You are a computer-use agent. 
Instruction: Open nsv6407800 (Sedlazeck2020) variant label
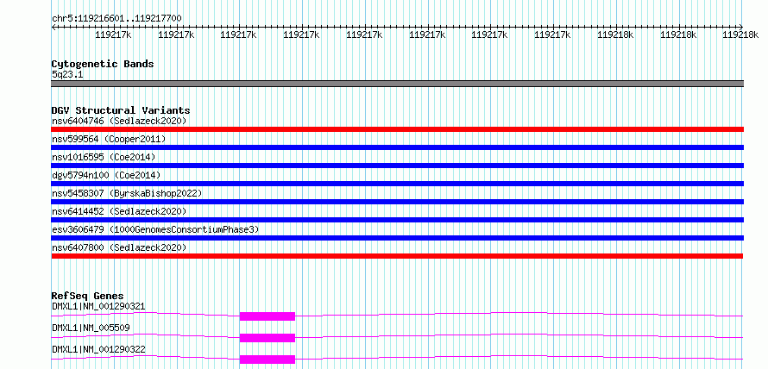(x=119, y=247)
